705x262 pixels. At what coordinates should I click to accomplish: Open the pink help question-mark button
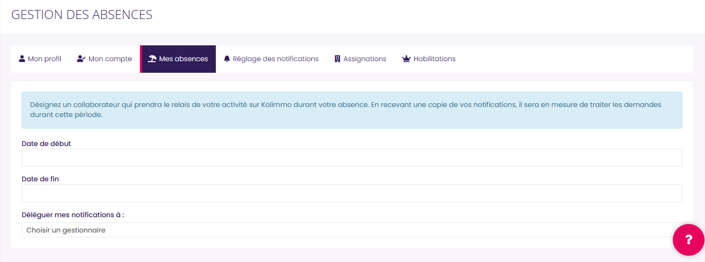coord(689,239)
